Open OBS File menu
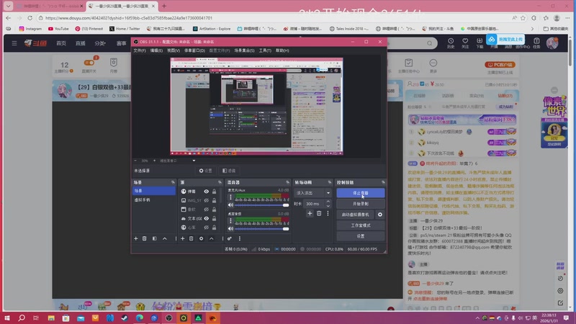This screenshot has height=324, width=576. pyautogui.click(x=139, y=50)
